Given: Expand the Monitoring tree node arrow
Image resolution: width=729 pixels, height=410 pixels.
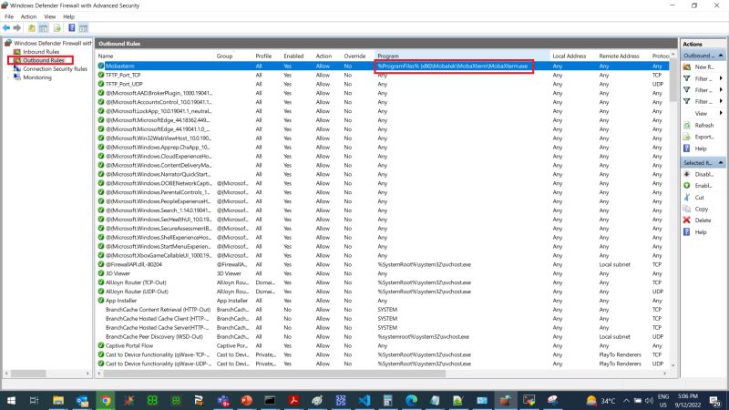Looking at the screenshot, I should 8,77.
